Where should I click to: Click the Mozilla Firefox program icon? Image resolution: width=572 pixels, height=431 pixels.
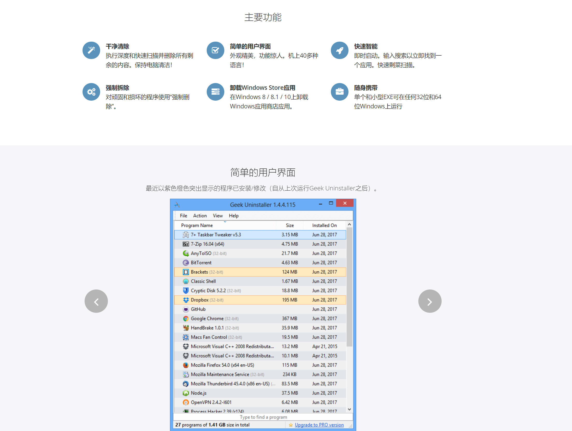click(186, 365)
